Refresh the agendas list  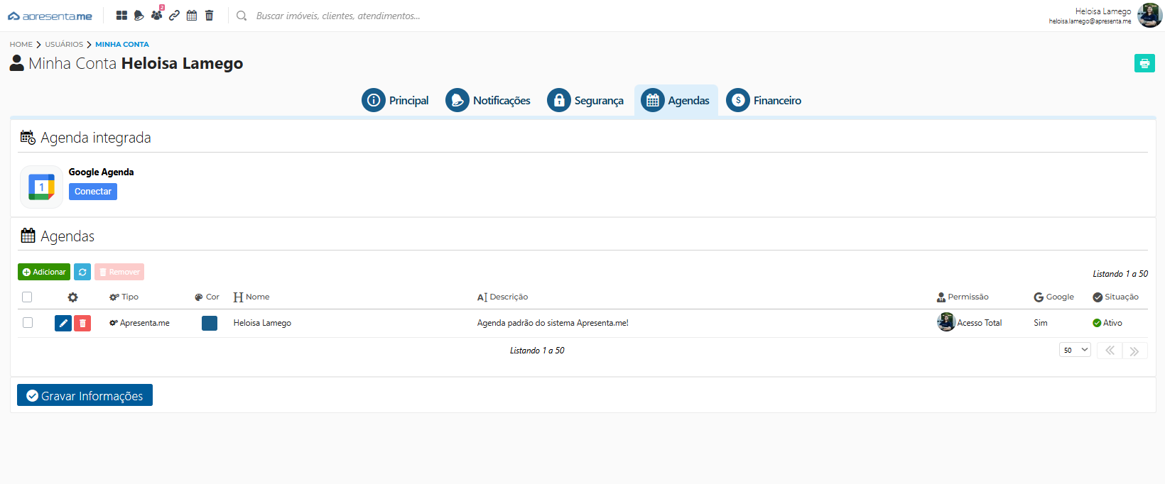[x=82, y=272]
